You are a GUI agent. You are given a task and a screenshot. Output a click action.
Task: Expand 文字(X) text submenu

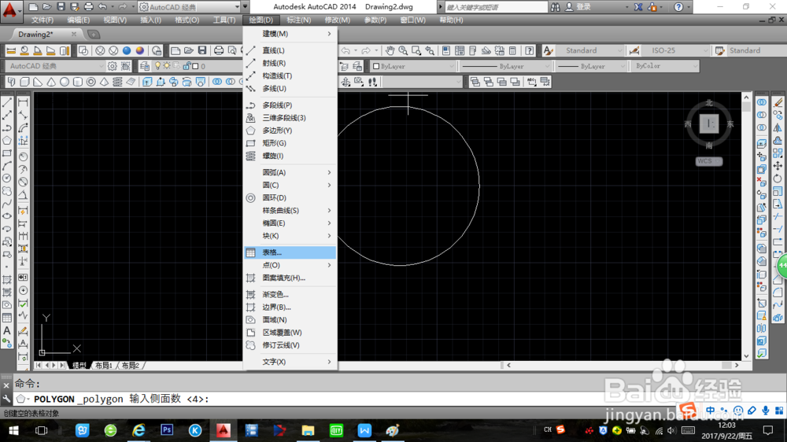[x=290, y=362]
